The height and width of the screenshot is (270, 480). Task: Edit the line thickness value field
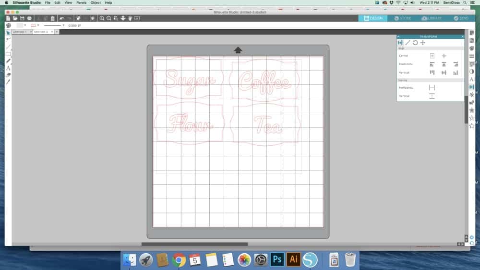(x=75, y=25)
